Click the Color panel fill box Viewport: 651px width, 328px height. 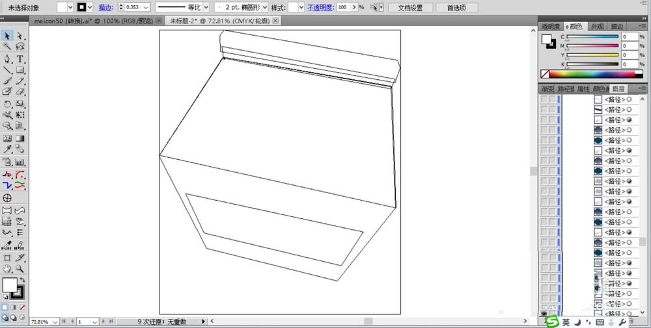pos(547,39)
